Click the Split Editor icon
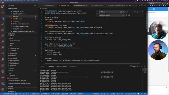The height and width of the screenshot is (95, 169). coord(142,6)
